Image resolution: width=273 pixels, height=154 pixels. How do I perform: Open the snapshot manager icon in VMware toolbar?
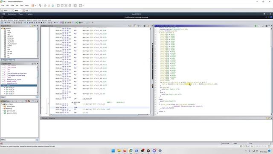(53, 6)
